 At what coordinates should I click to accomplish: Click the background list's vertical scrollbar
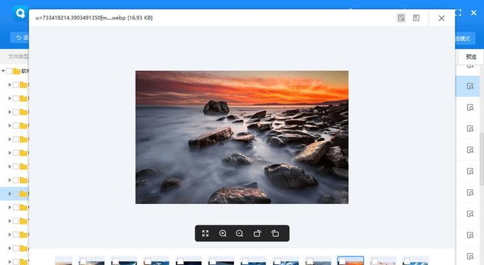point(481,159)
